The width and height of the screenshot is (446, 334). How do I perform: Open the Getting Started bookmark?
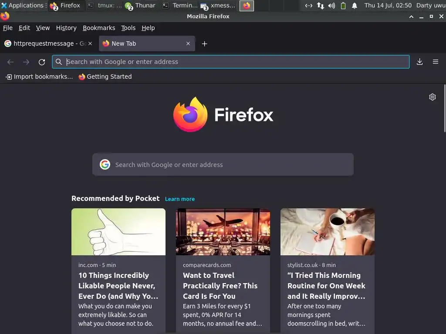105,77
